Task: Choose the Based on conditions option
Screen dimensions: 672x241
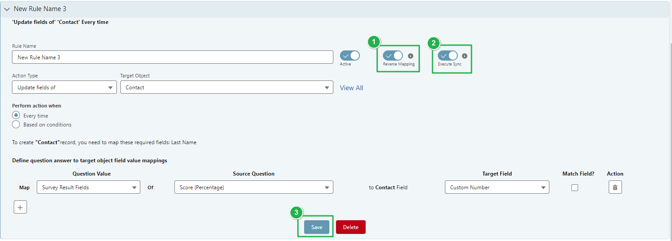Action: click(16, 125)
